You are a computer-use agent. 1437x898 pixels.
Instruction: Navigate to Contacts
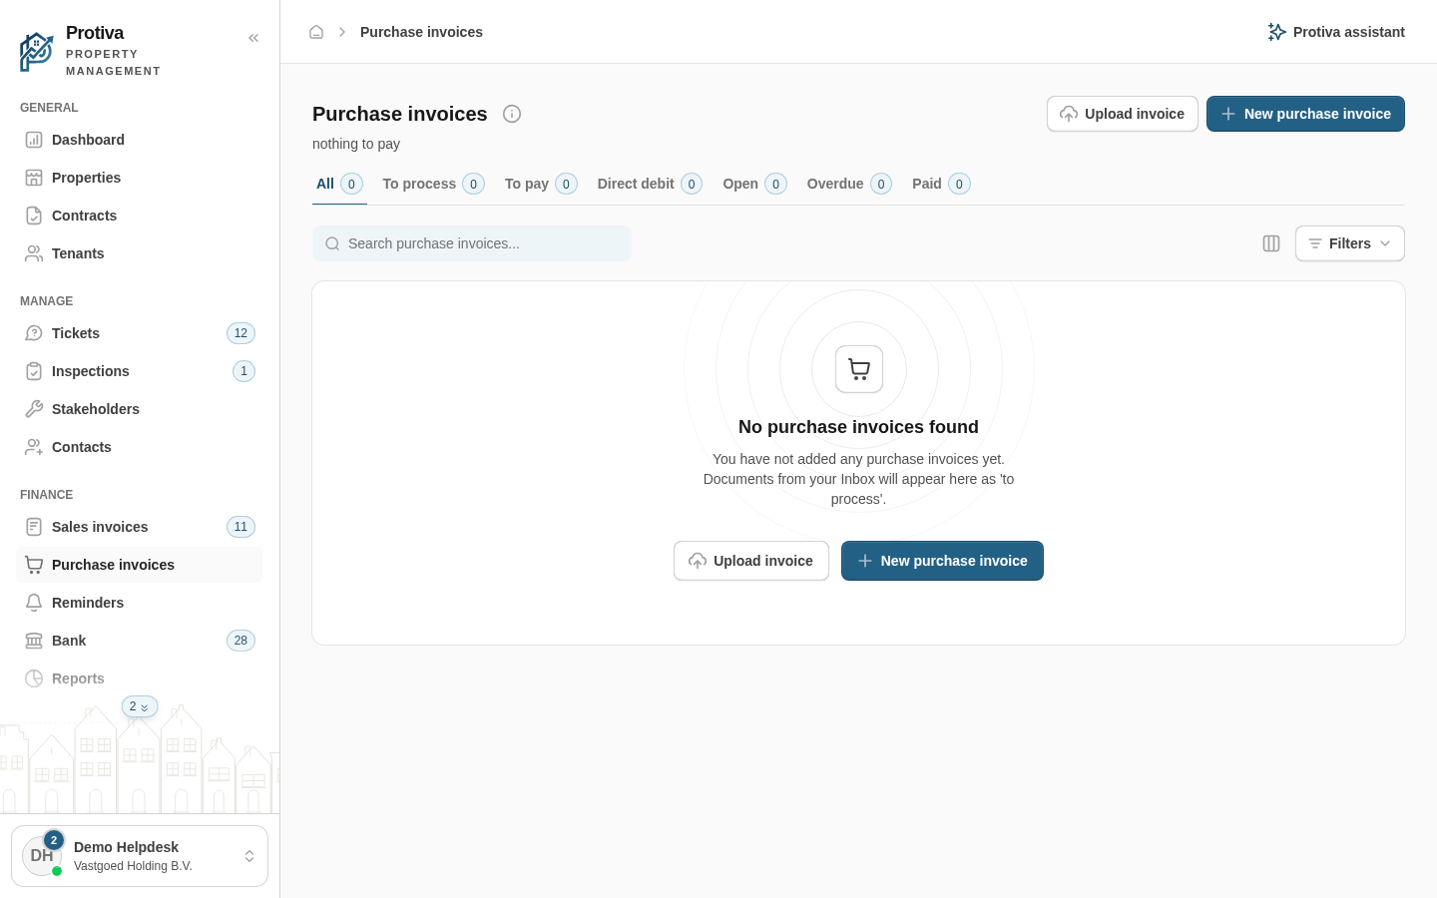pos(140,447)
